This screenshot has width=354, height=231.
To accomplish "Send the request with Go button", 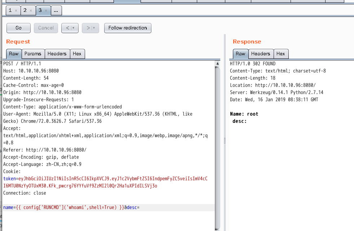I will 18,28.
